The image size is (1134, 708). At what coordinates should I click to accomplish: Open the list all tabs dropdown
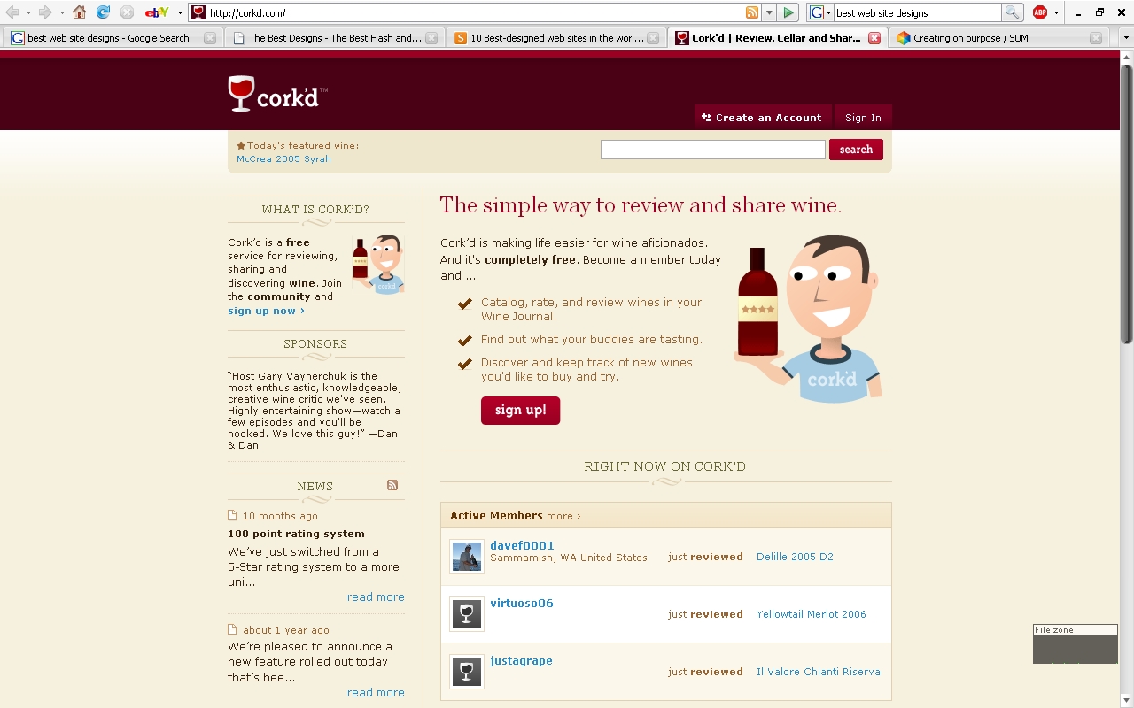tap(1126, 38)
